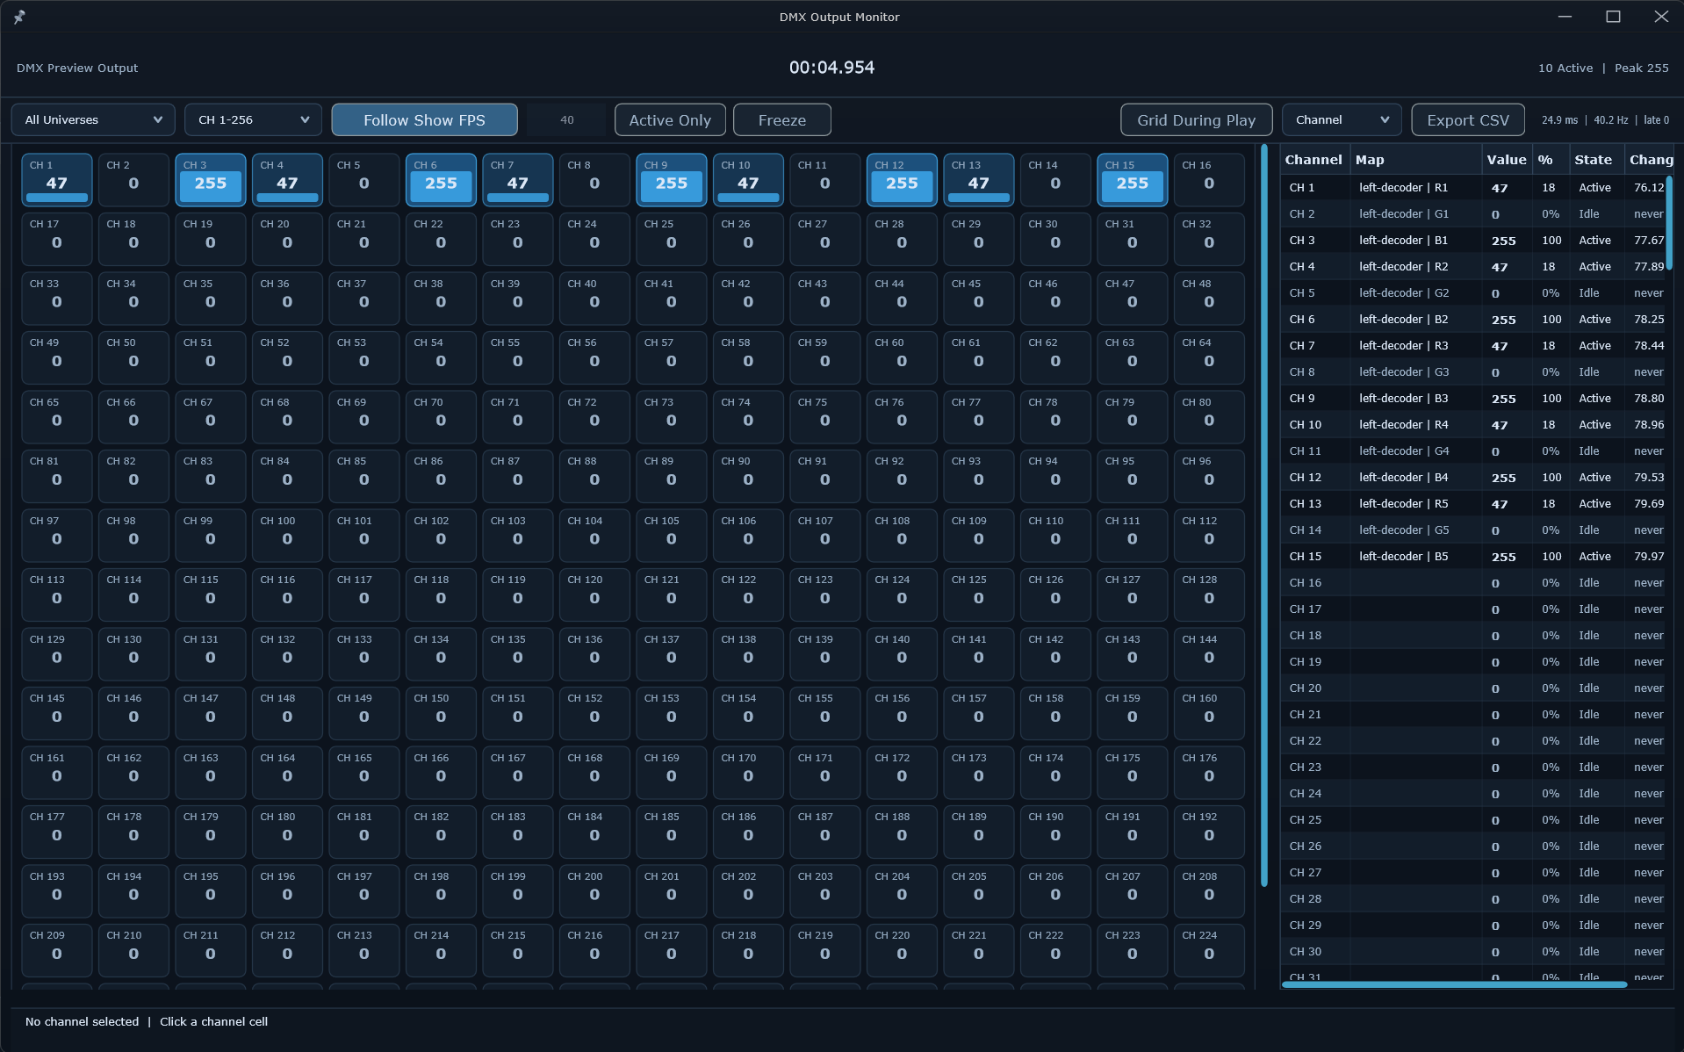
Task: Select channel cell CH 3 with value 255
Action: coord(211,180)
